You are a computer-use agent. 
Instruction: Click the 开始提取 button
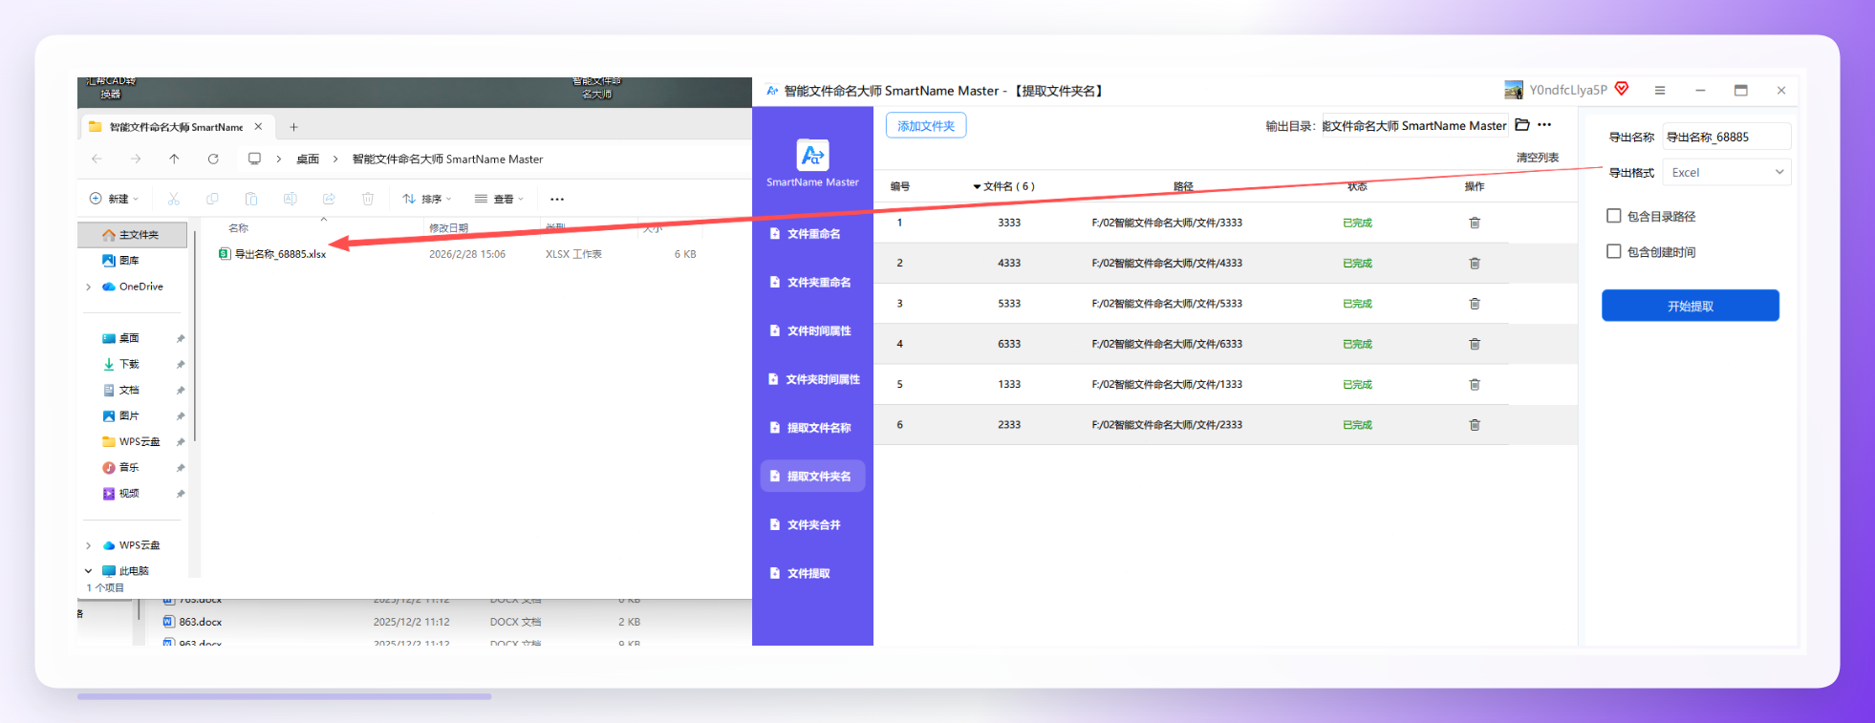[1691, 306]
